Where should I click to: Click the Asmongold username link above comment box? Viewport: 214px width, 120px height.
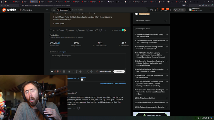point(62,52)
